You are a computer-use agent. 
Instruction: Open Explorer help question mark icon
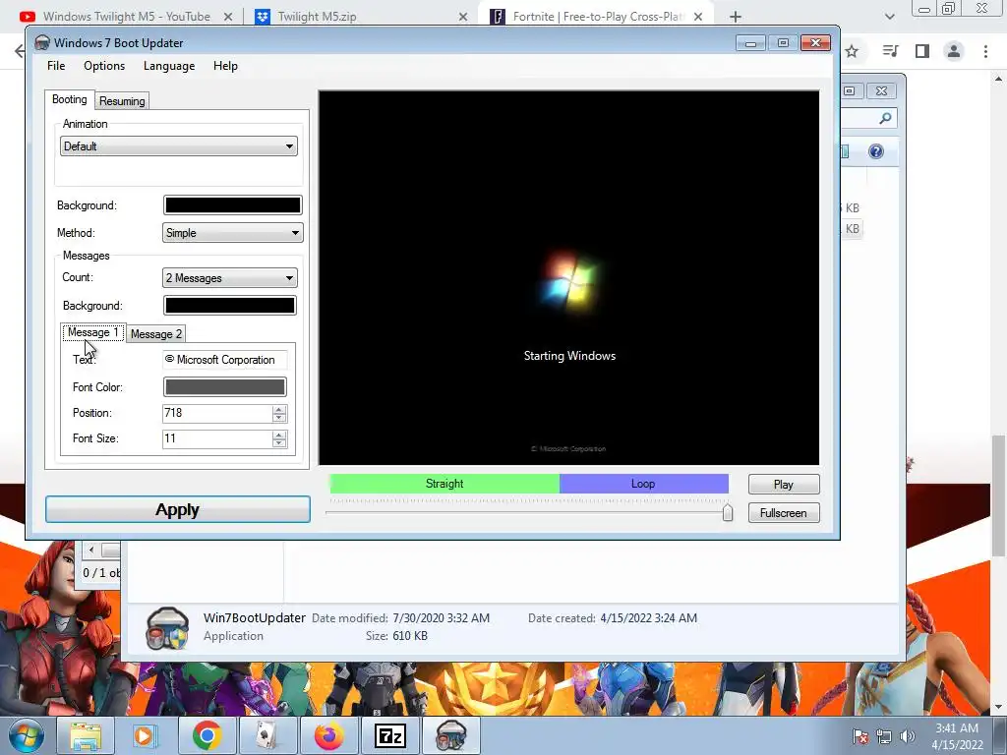[x=876, y=151]
